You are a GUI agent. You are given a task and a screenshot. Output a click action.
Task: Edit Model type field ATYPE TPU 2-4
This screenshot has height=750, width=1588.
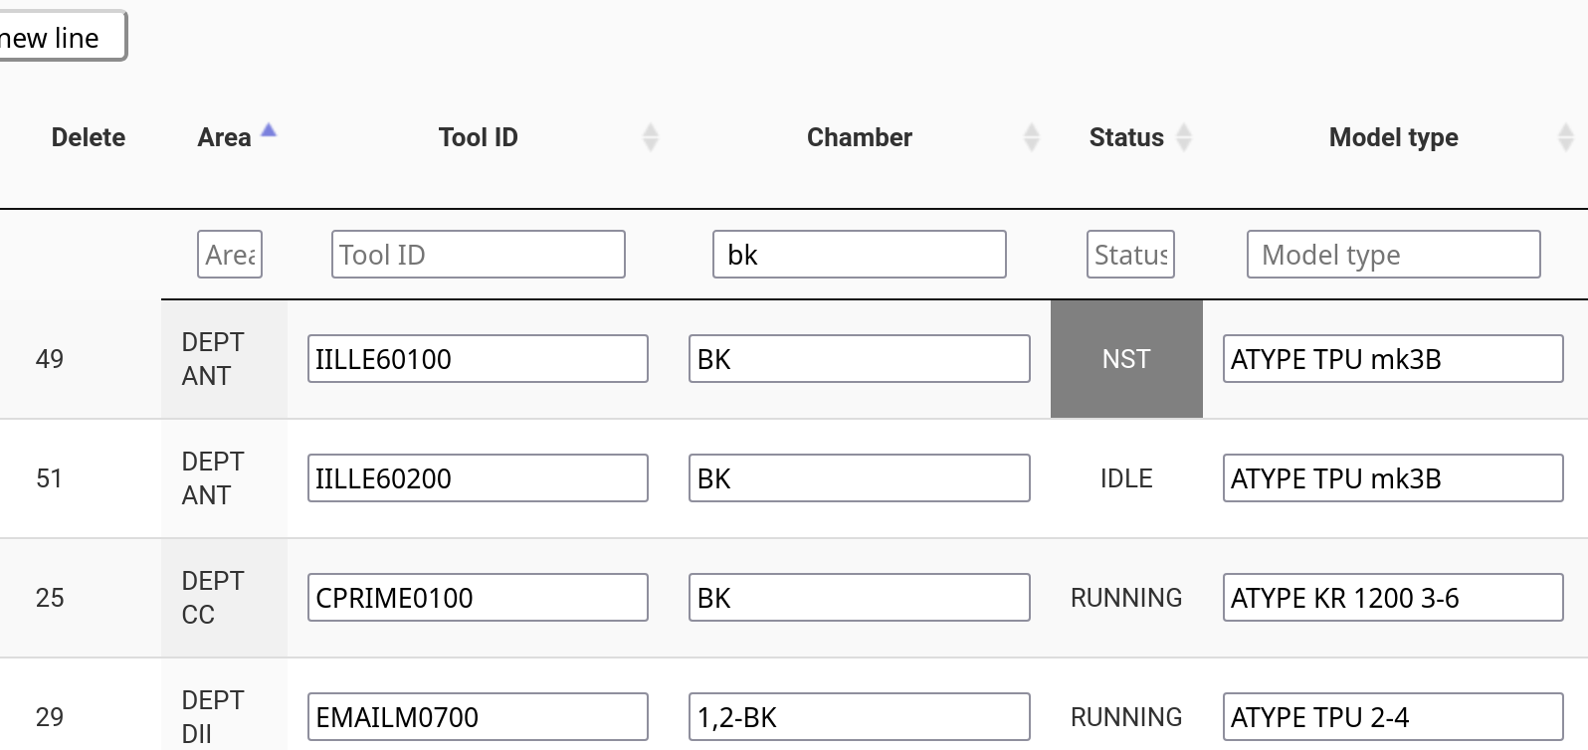[x=1393, y=717]
